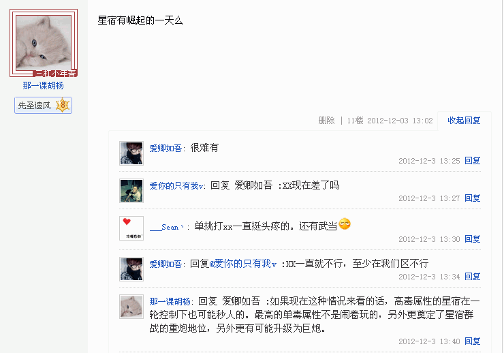The height and width of the screenshot is (353, 504).
Task: Reply to the 13:34 comment
Action: tap(472, 277)
